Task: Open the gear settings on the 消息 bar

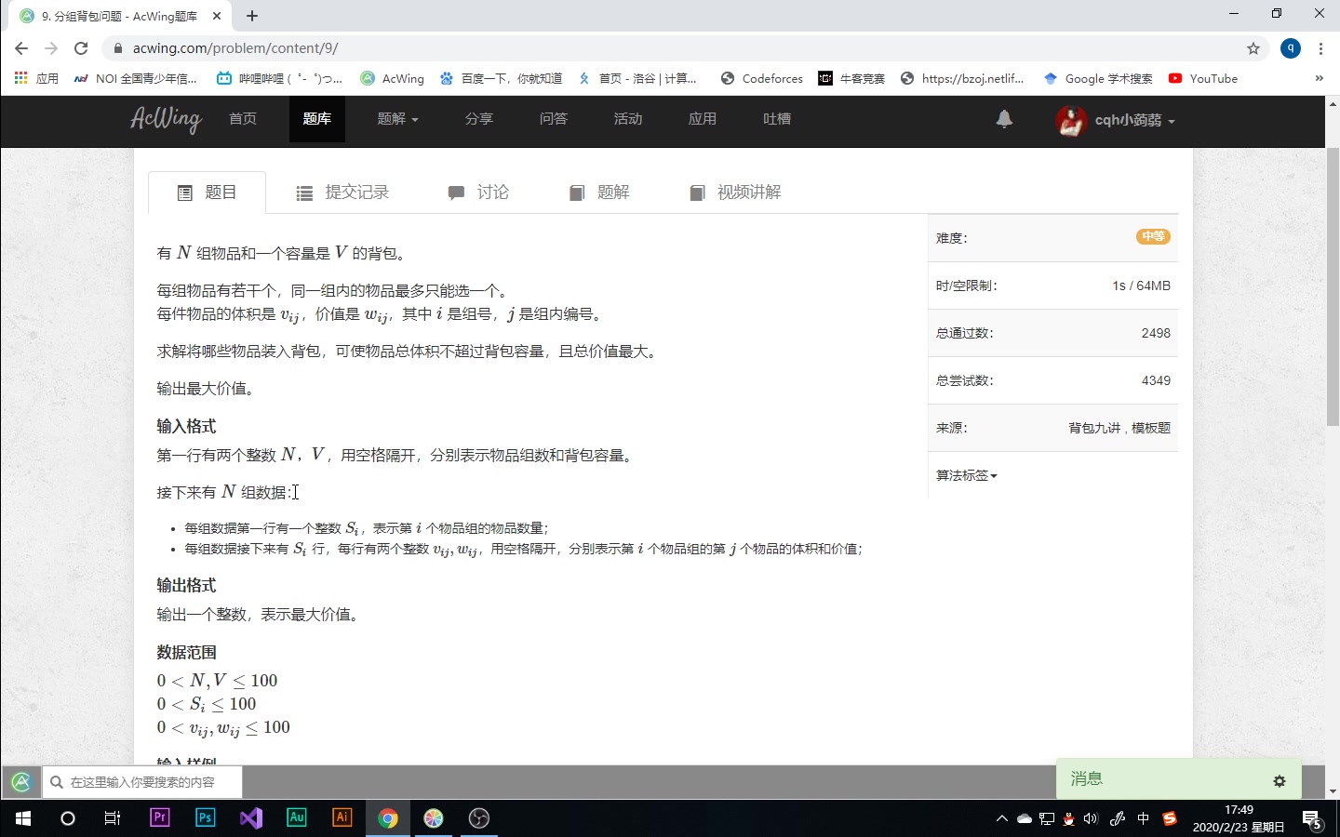Action: pyautogui.click(x=1280, y=781)
